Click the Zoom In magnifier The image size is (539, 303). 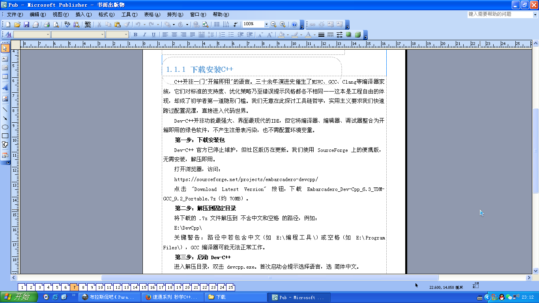[x=282, y=24]
